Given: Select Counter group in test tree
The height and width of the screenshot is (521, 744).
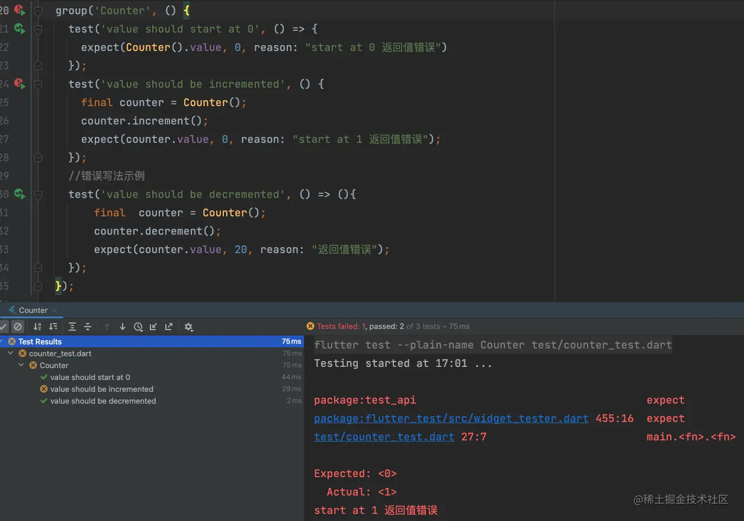Looking at the screenshot, I should [x=54, y=365].
